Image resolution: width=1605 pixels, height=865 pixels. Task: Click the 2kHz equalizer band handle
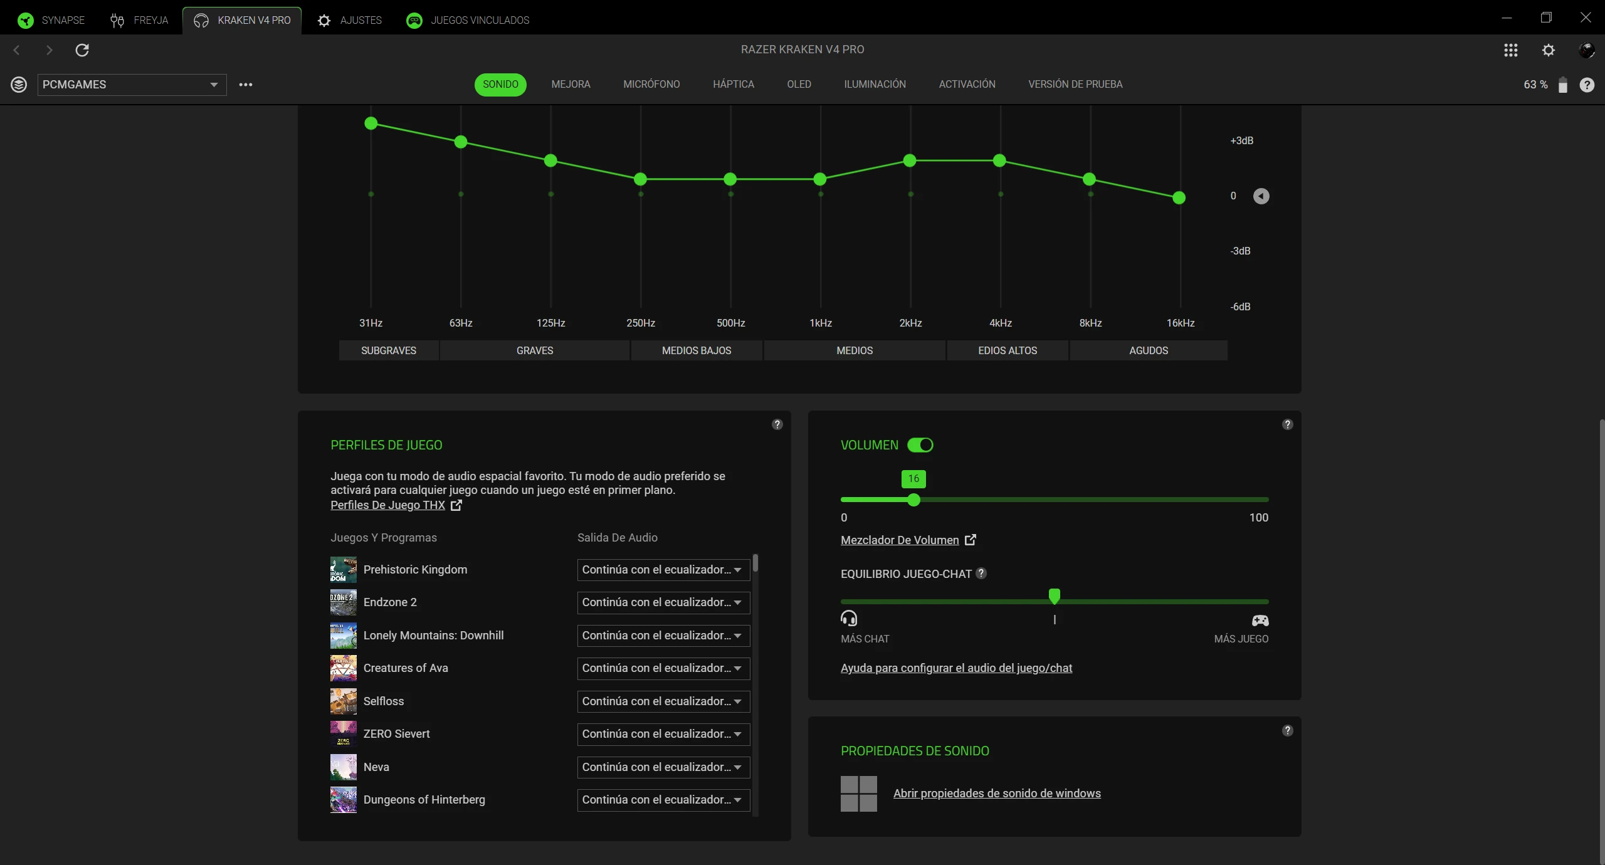tap(910, 161)
